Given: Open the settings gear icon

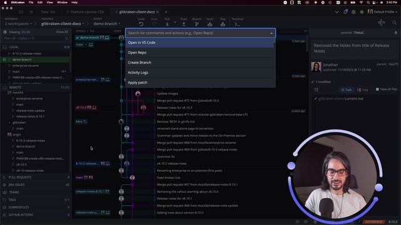Looking at the screenshot, I should (x=353, y=12).
